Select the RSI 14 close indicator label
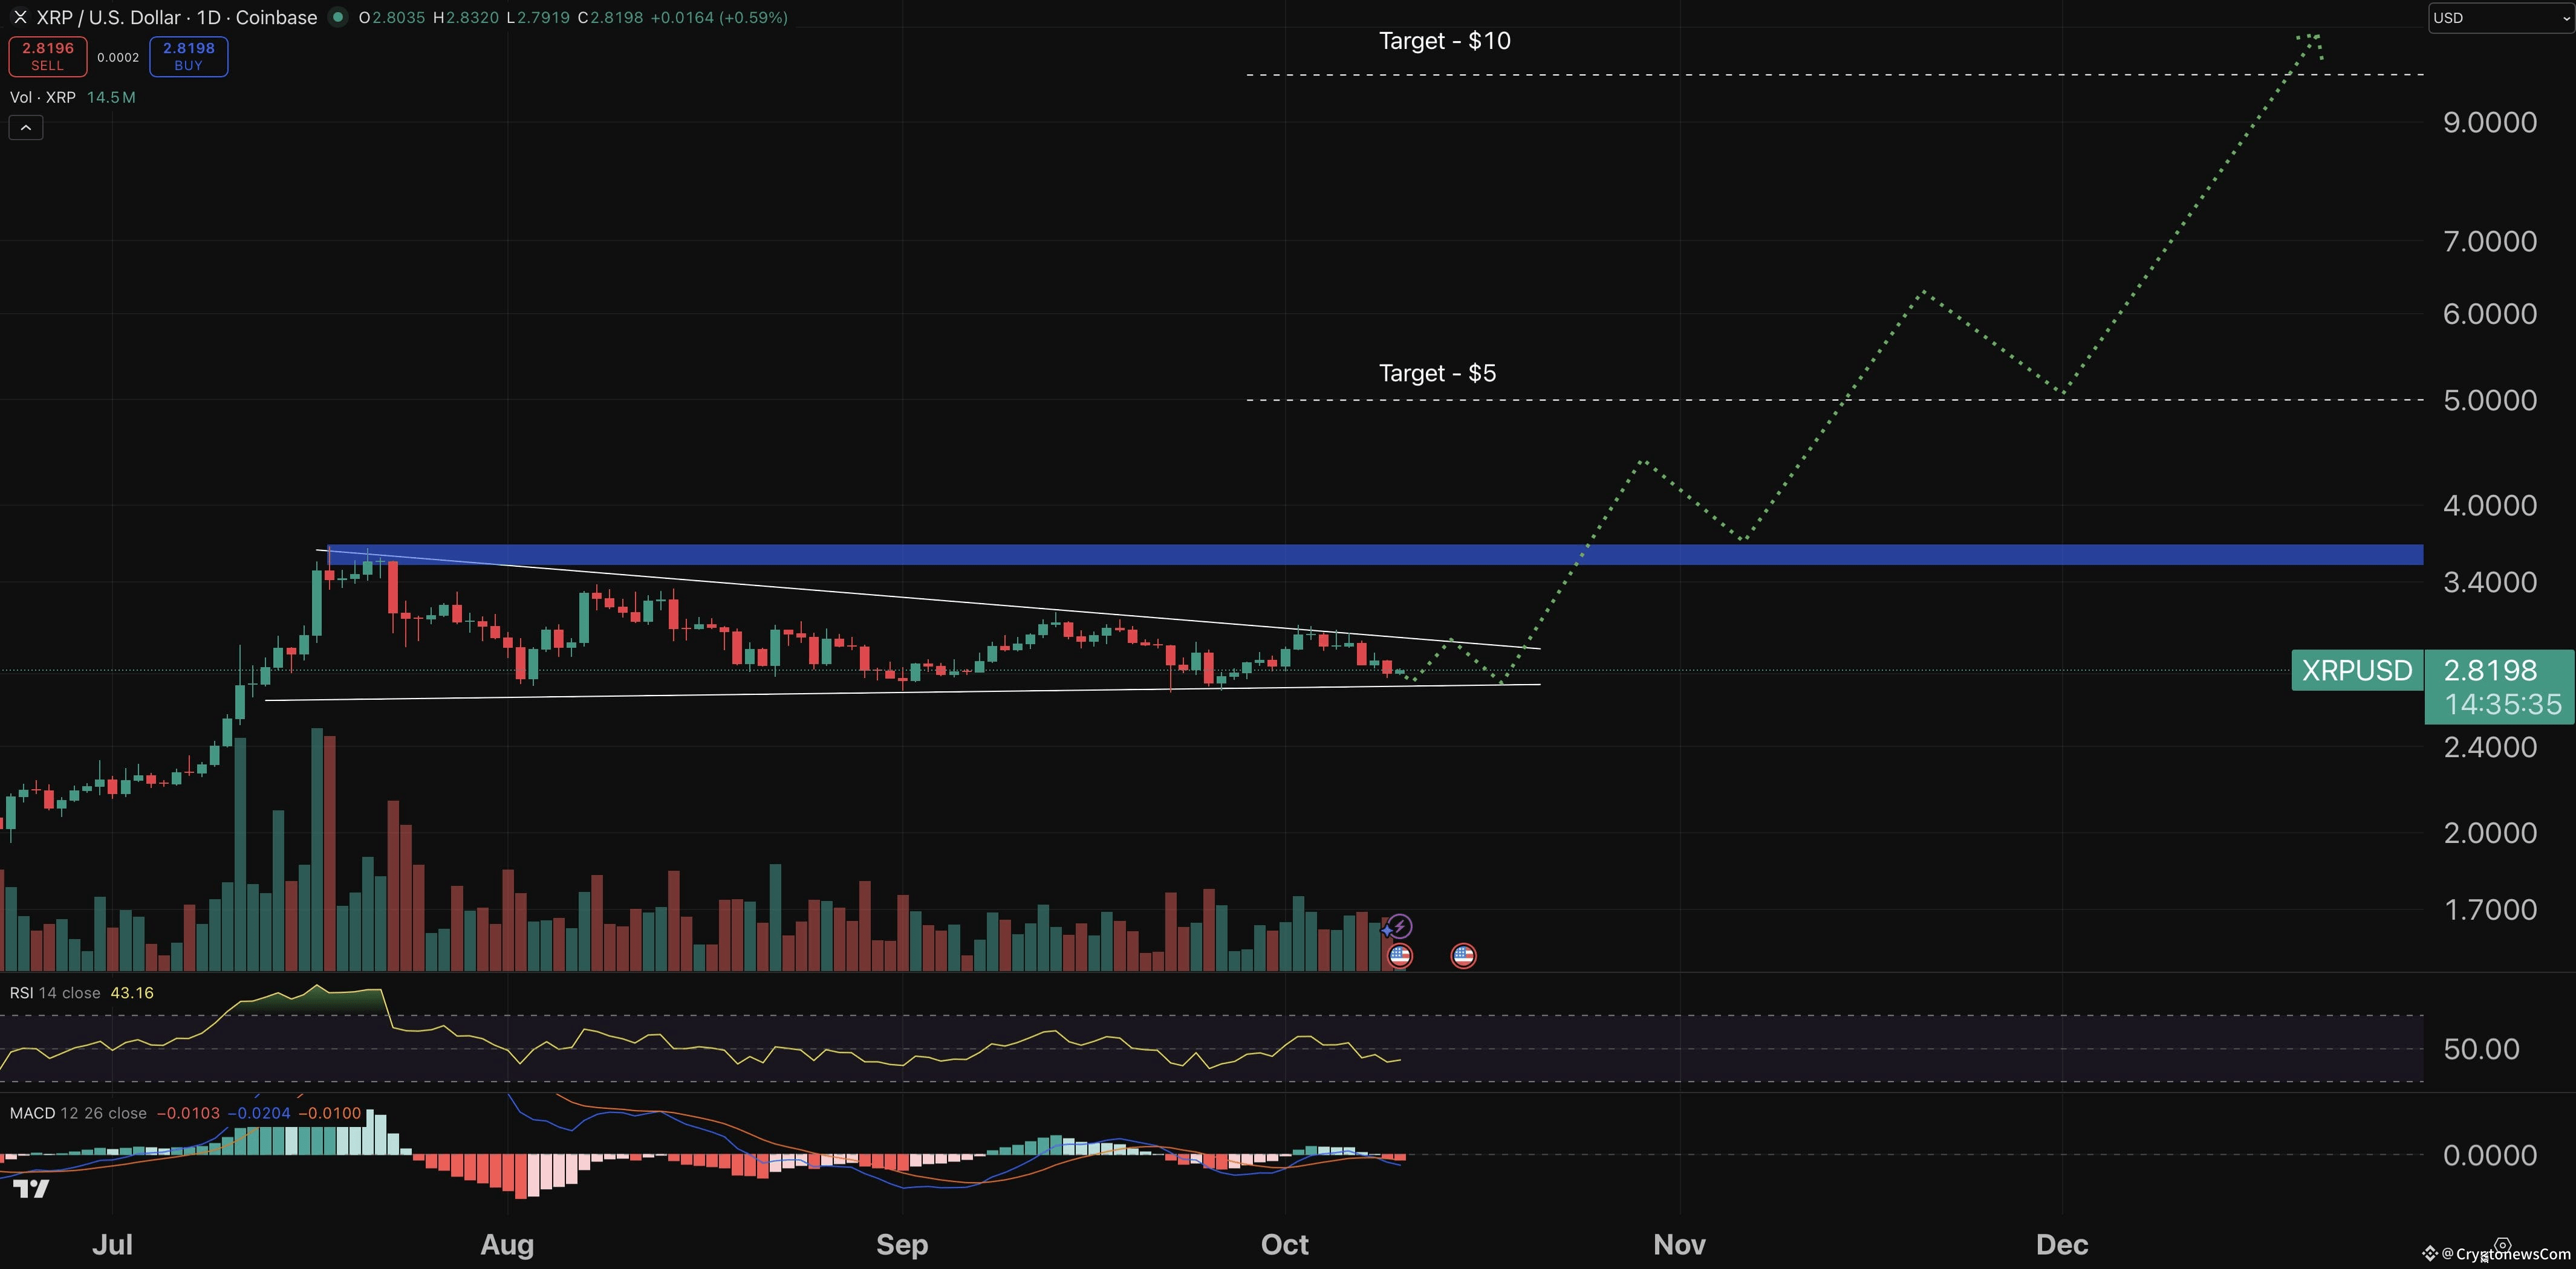Image resolution: width=2576 pixels, height=1269 pixels. (55, 992)
